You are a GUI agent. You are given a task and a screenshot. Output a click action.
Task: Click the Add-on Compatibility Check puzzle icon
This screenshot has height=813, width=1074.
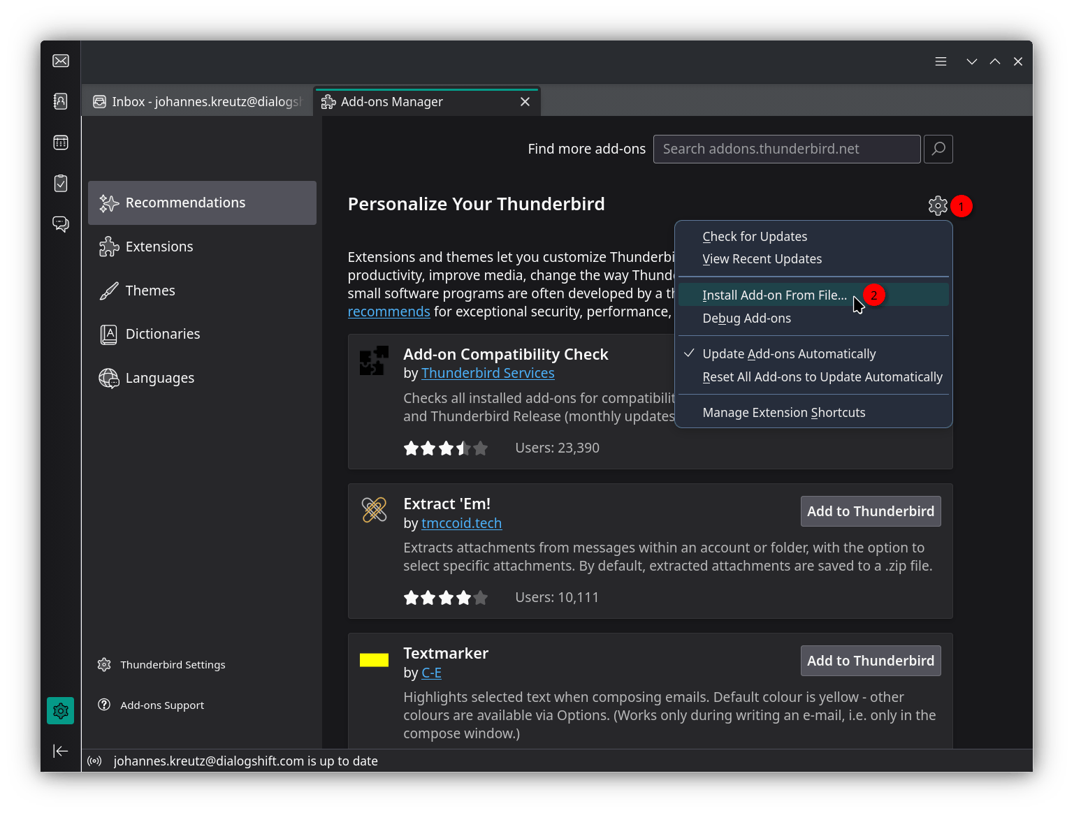click(374, 360)
